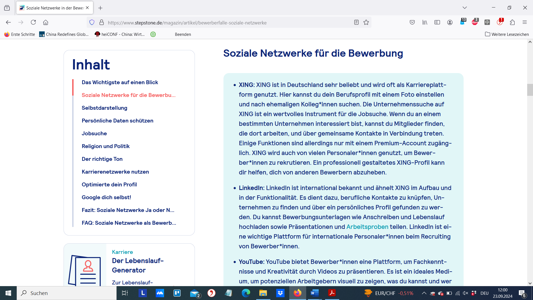Reload the current Stepstone page
Image resolution: width=533 pixels, height=300 pixels.
(33, 22)
